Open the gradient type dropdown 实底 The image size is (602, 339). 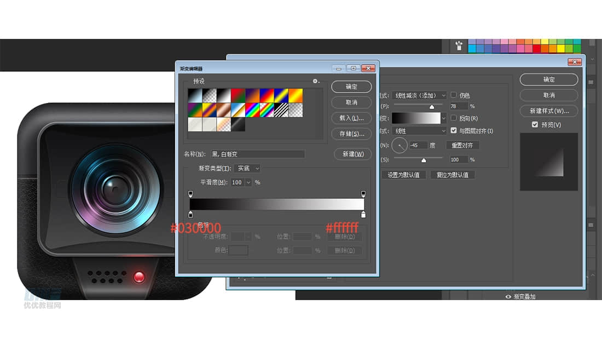coord(247,168)
